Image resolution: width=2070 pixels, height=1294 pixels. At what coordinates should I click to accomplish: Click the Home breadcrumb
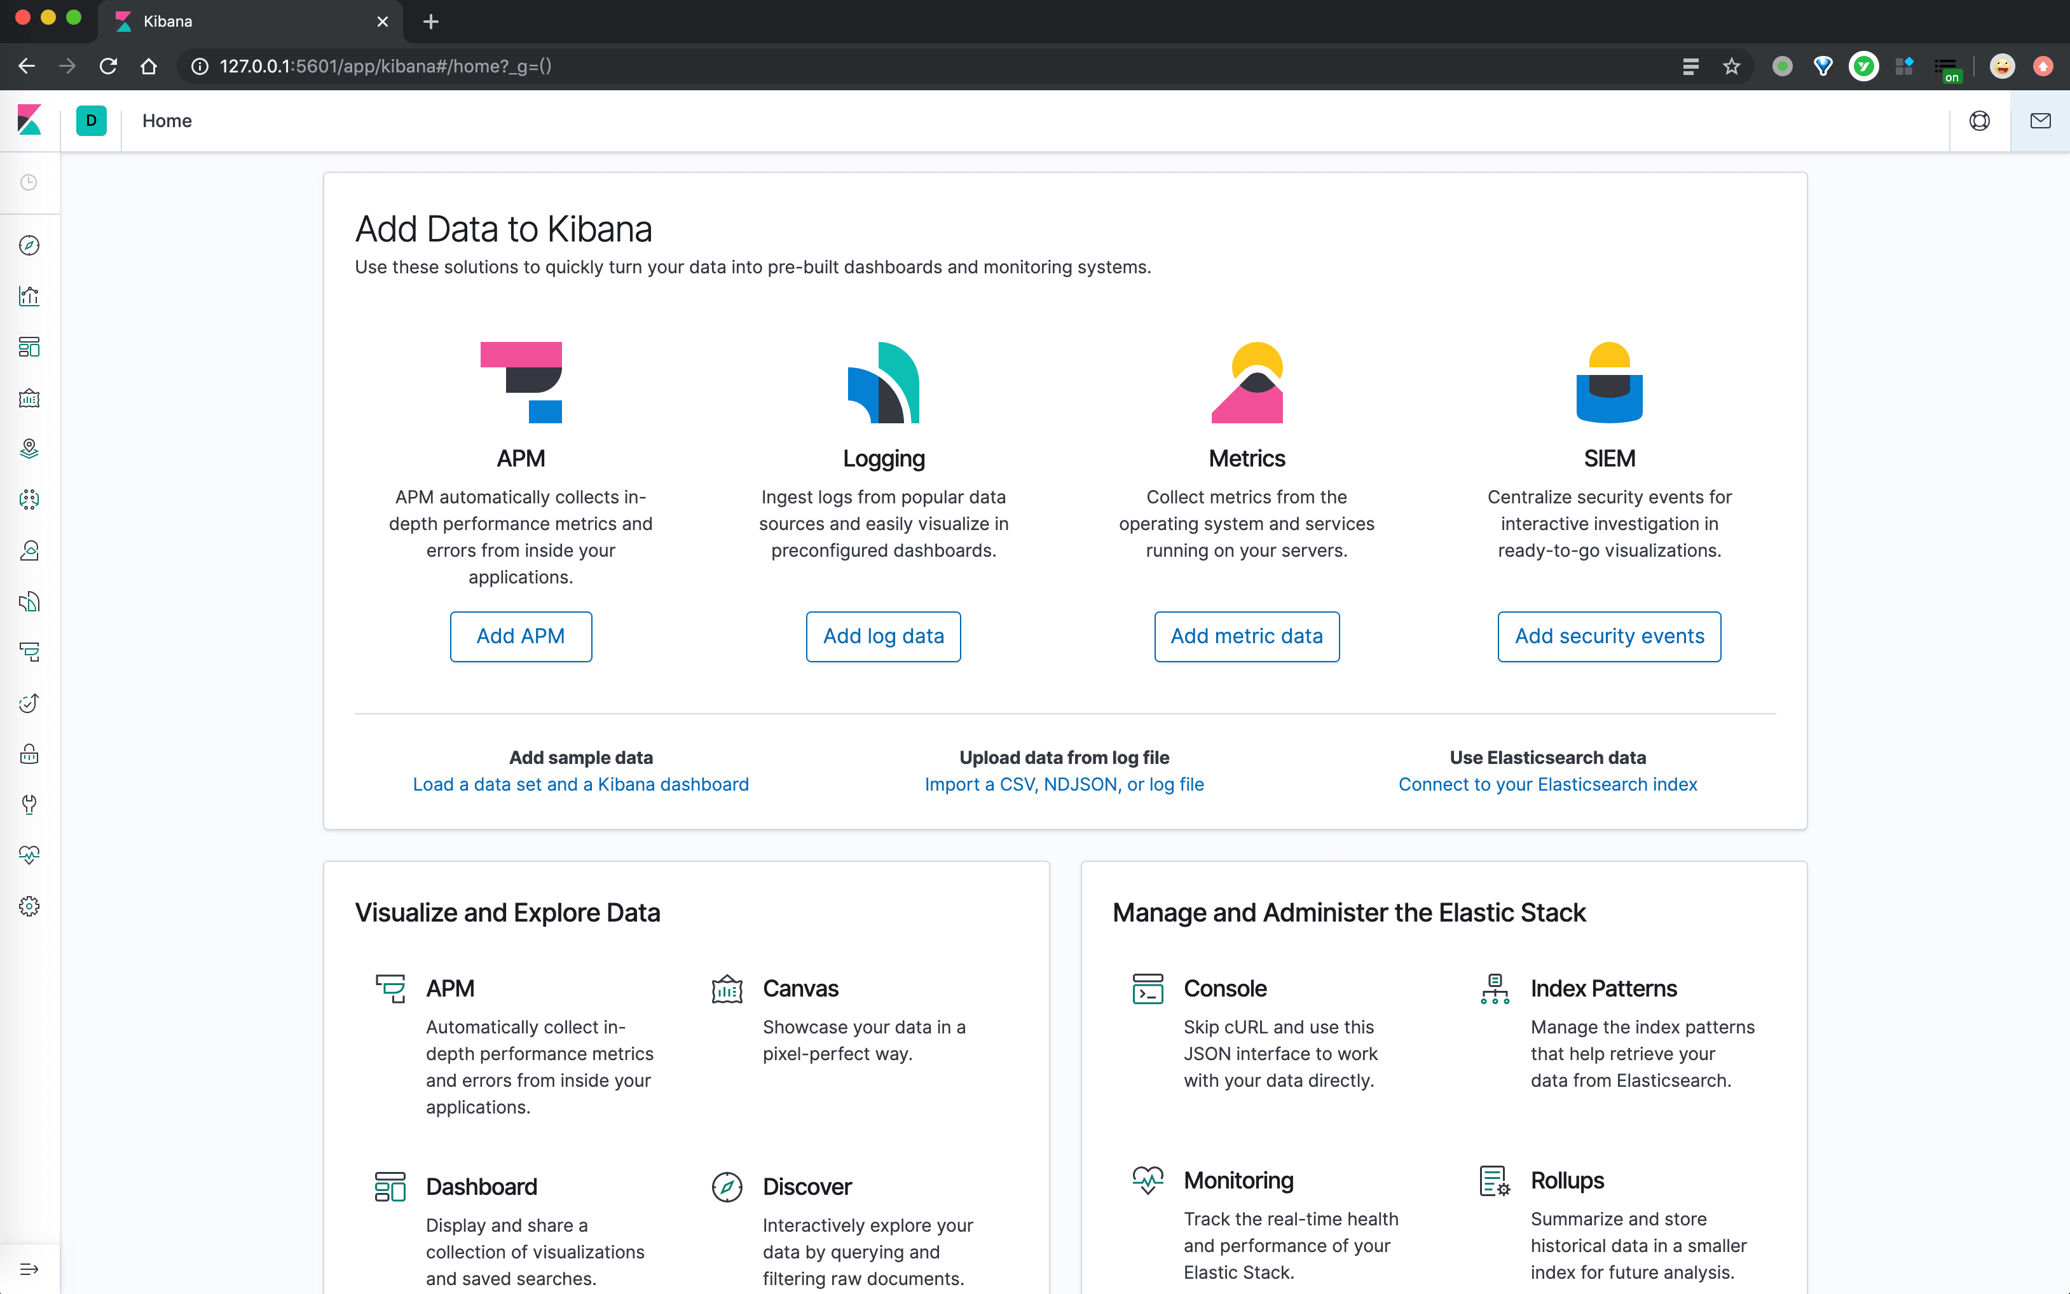(x=167, y=121)
